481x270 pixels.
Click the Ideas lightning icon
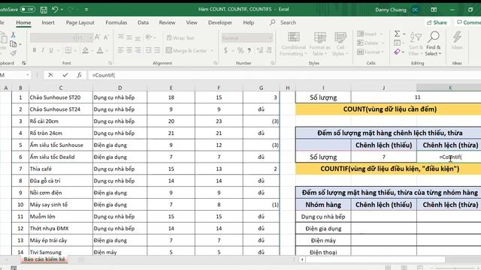tap(457, 40)
